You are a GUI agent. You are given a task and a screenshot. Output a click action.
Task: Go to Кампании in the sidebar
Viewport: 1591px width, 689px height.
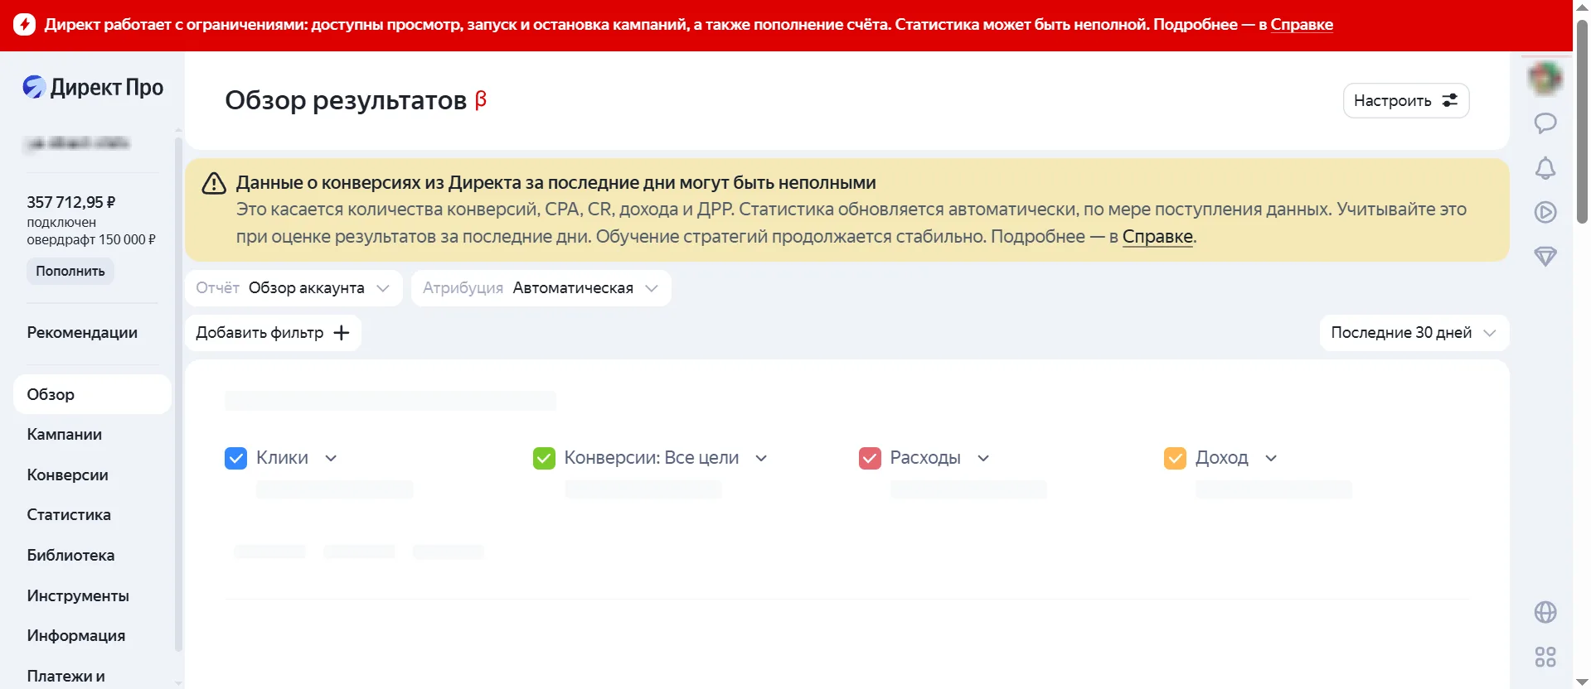click(65, 435)
